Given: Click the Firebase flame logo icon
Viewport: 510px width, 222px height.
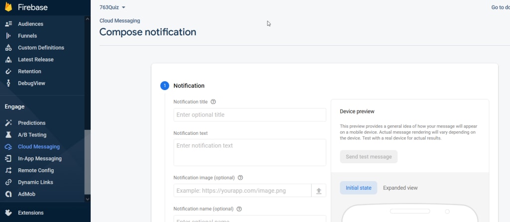Looking at the screenshot, I should pyautogui.click(x=8, y=6).
